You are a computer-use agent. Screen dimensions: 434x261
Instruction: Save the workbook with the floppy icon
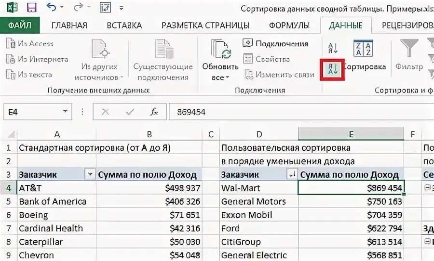32,8
